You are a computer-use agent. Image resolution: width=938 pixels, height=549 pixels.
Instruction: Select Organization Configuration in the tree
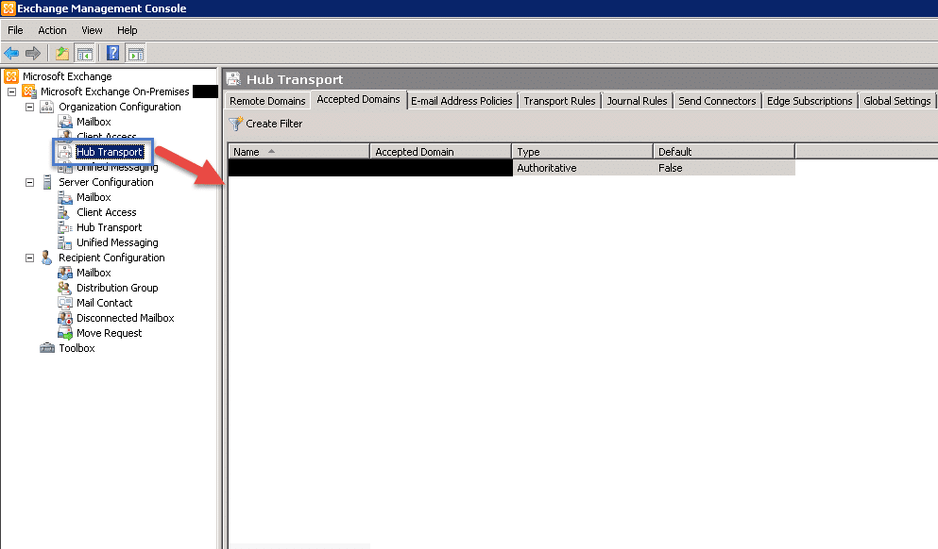pos(120,107)
